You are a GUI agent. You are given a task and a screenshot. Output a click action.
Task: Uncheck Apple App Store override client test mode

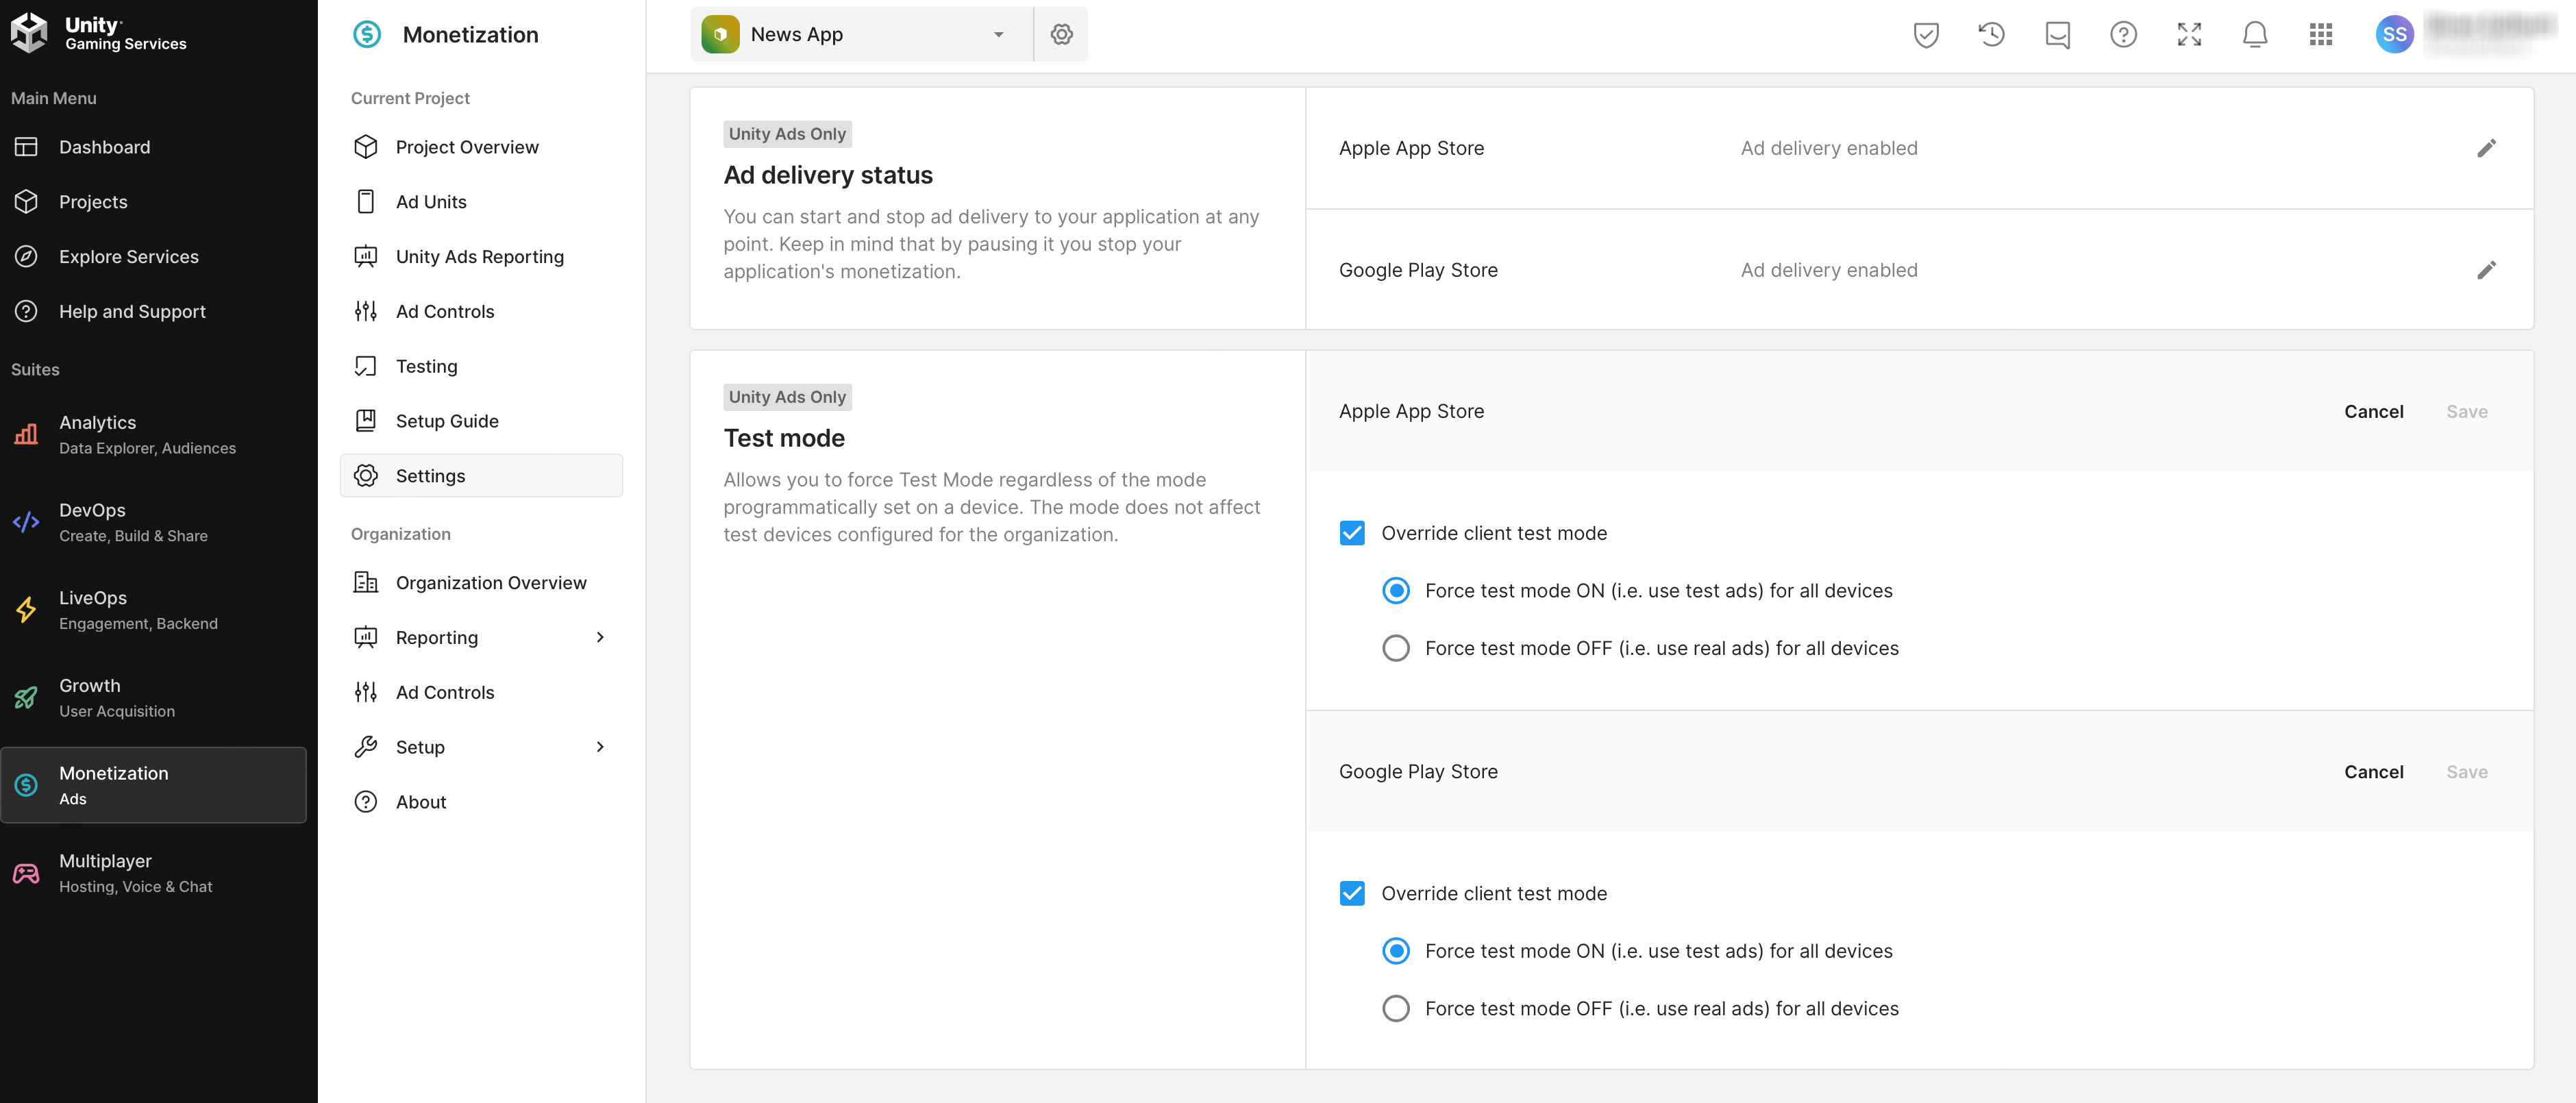coord(1352,533)
